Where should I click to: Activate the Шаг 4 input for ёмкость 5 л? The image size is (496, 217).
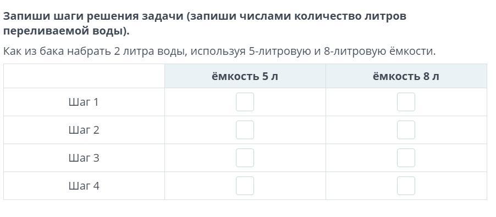tap(245, 186)
